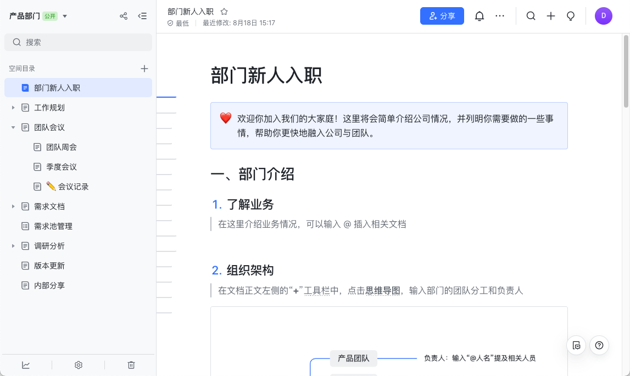Toggle the favorite star on 部门新人入职

coord(223,10)
